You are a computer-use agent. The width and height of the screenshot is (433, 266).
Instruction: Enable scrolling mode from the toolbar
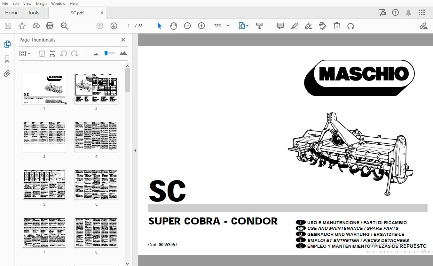coord(260,26)
